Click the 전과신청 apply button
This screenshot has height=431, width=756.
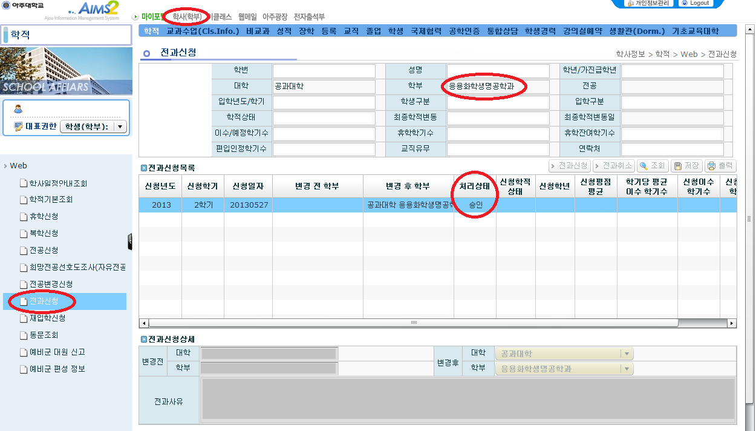569,166
